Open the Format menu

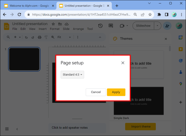(54, 29)
